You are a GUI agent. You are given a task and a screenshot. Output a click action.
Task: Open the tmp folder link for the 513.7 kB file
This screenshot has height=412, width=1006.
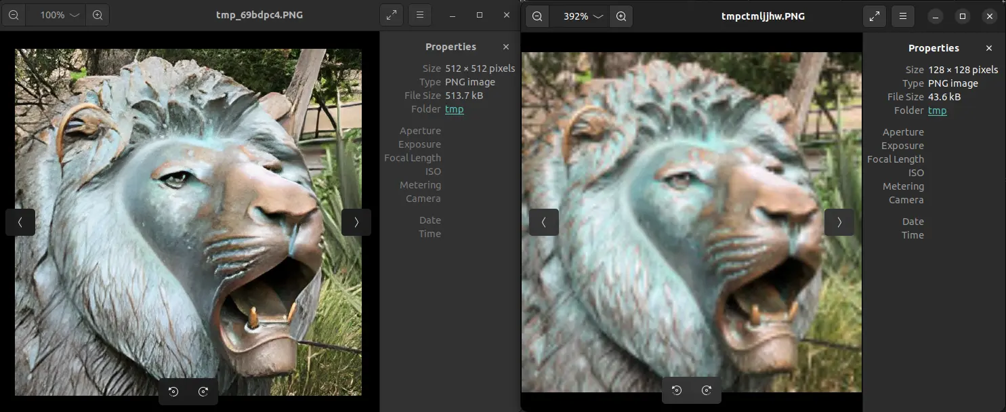(454, 109)
